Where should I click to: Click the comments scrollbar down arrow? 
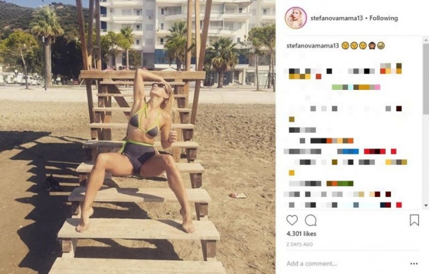[x=426, y=205]
